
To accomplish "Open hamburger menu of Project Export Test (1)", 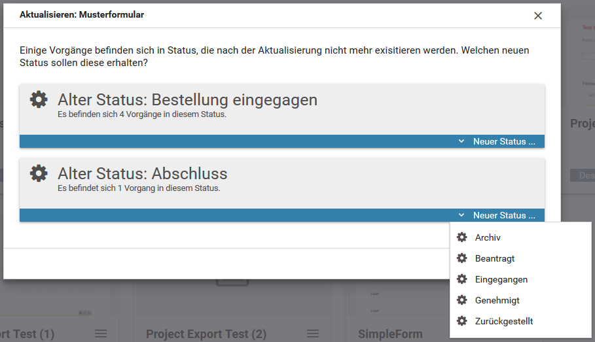I will (x=101, y=334).
